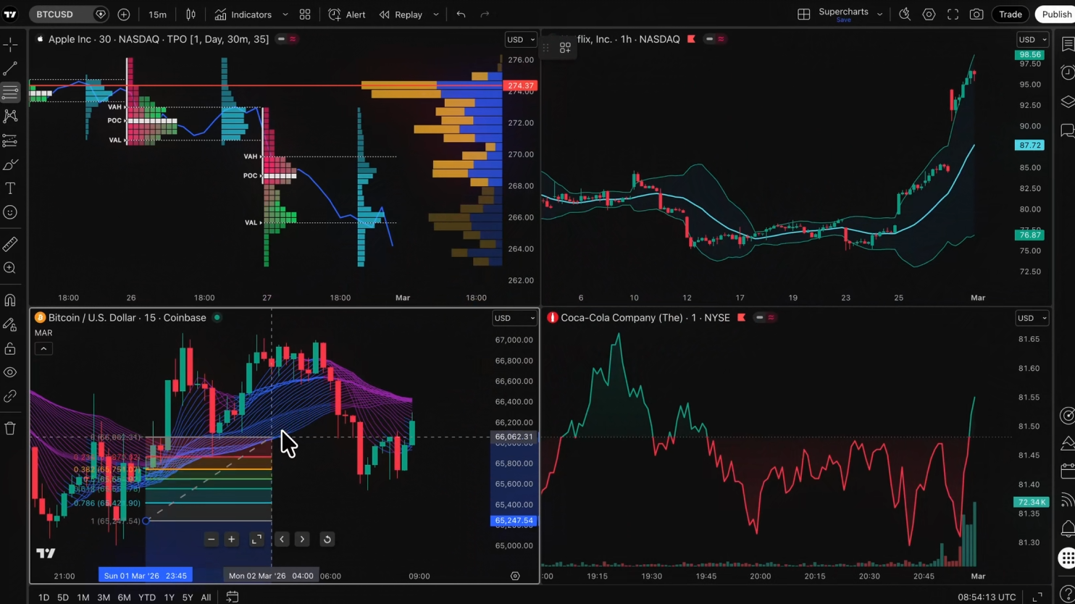Image resolution: width=1075 pixels, height=604 pixels.
Task: Open USD currency dropdown on Netflix chart
Action: pos(1032,40)
